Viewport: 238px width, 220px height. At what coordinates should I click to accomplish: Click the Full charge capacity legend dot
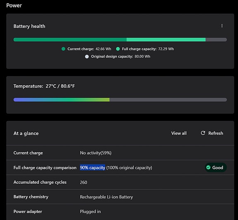coord(118,49)
